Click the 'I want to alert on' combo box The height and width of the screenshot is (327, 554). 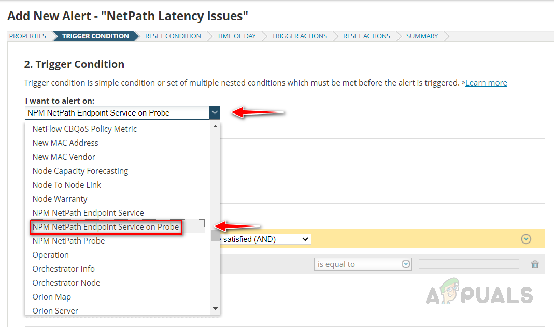pyautogui.click(x=122, y=112)
